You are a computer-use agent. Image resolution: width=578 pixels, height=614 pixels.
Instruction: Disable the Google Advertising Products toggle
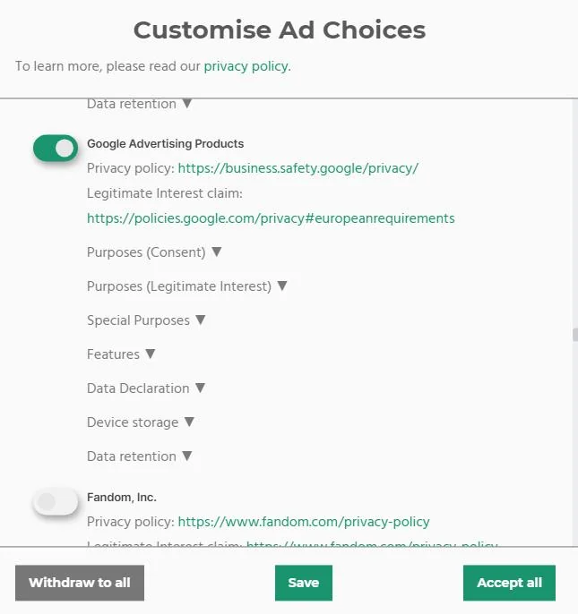coord(56,149)
